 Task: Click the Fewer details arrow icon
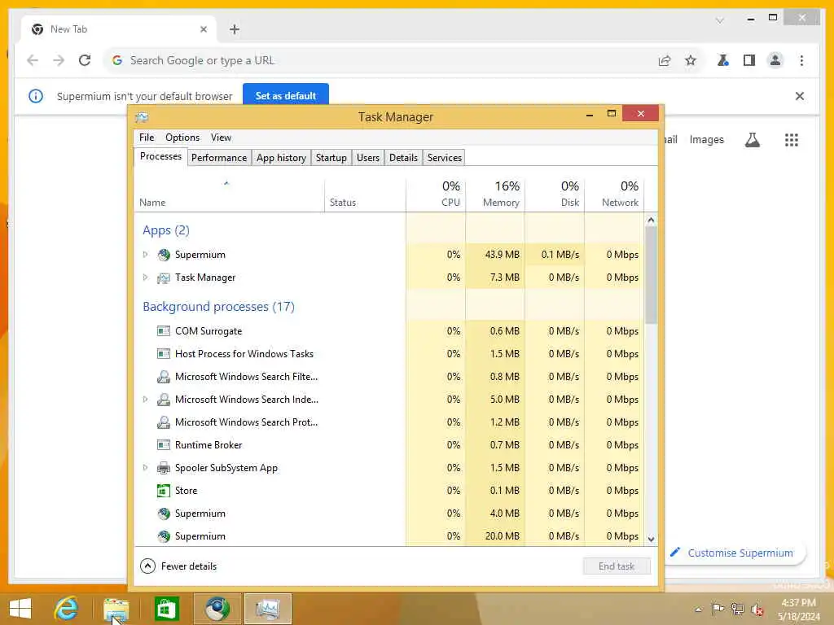148,566
